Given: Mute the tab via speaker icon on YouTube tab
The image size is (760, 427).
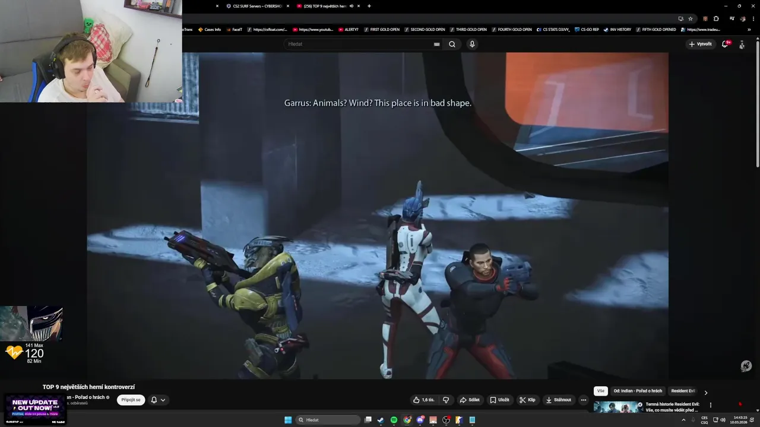Looking at the screenshot, I should 351,6.
